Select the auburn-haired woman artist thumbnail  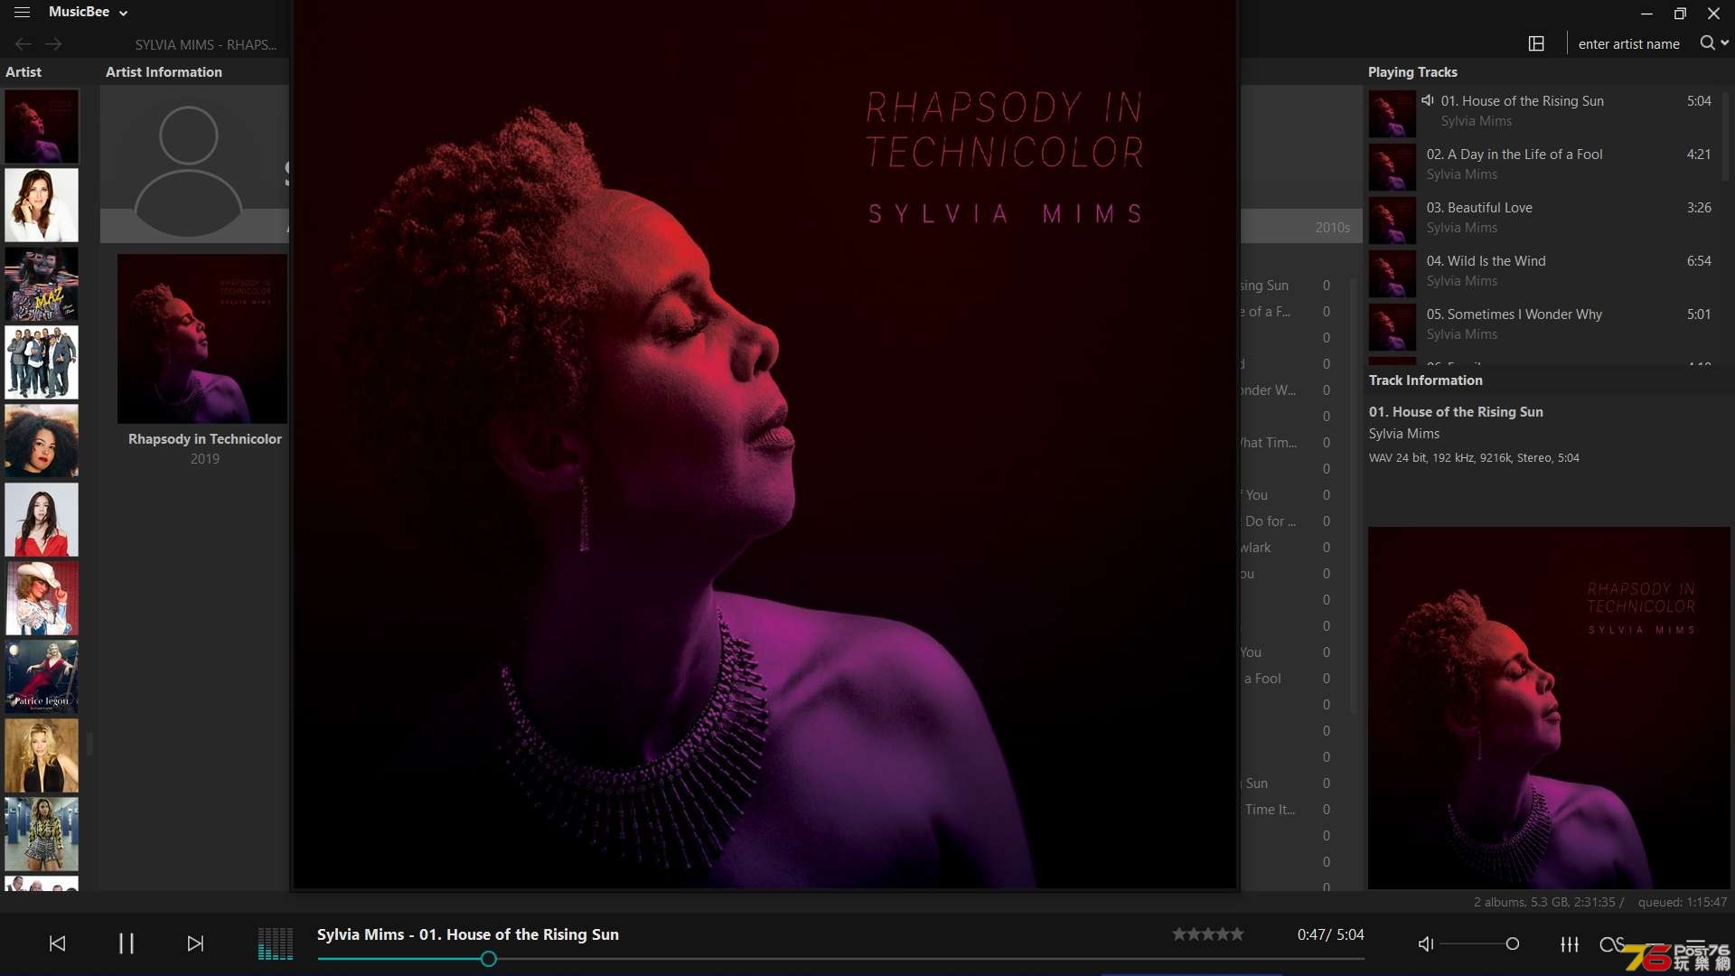coord(42,204)
